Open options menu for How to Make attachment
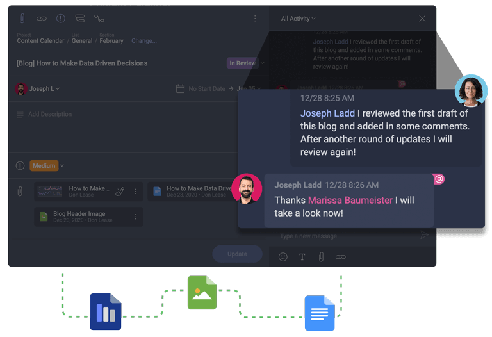The height and width of the screenshot is (337, 492). 135,191
